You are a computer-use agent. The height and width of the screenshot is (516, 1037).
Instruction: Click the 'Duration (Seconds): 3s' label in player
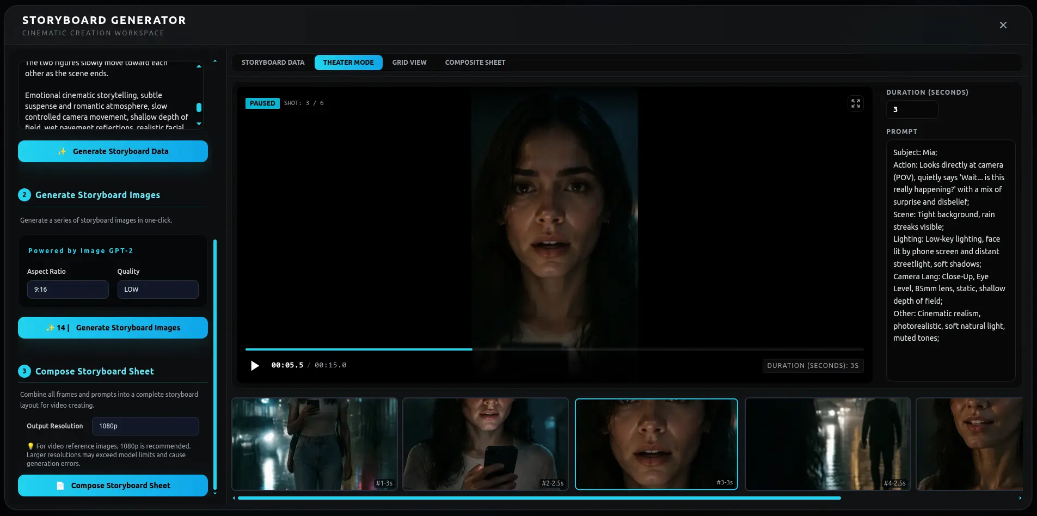click(813, 366)
